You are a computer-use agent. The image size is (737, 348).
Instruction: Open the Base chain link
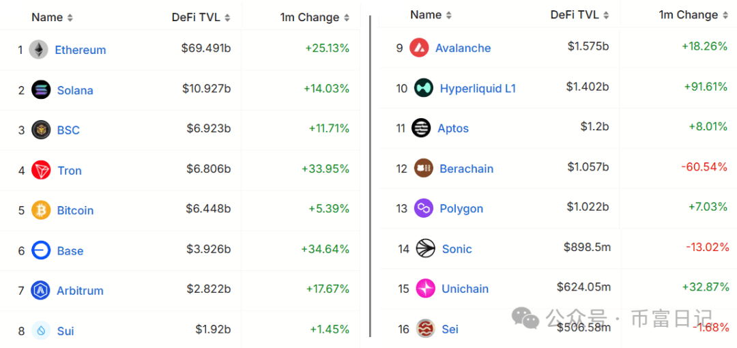tap(70, 250)
